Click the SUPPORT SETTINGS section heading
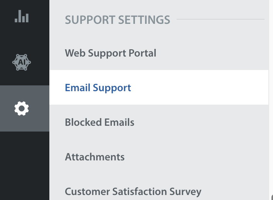Screen dimensions: 273x200 [118, 20]
